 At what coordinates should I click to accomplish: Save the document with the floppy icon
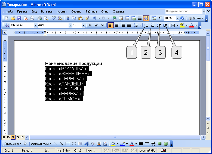point(19,18)
